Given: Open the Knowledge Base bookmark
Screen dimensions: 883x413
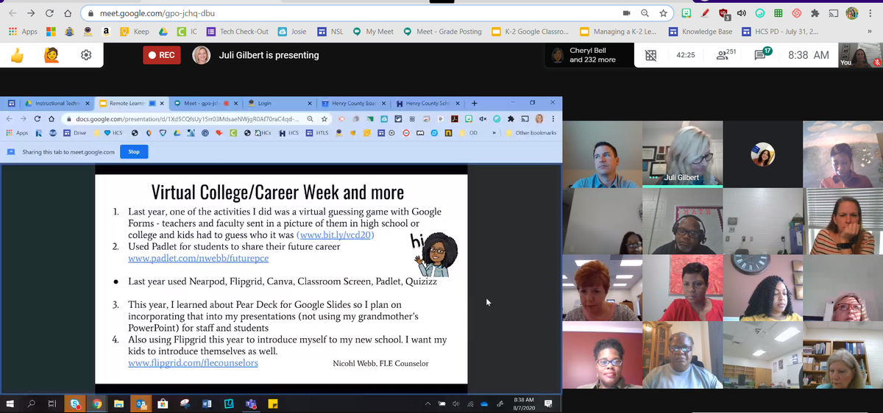Looking at the screenshot, I should (701, 32).
